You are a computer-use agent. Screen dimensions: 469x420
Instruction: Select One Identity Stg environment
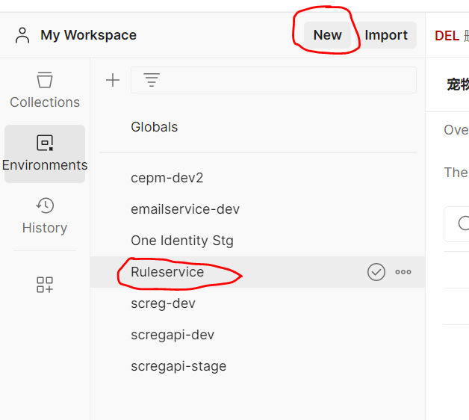[x=181, y=241]
